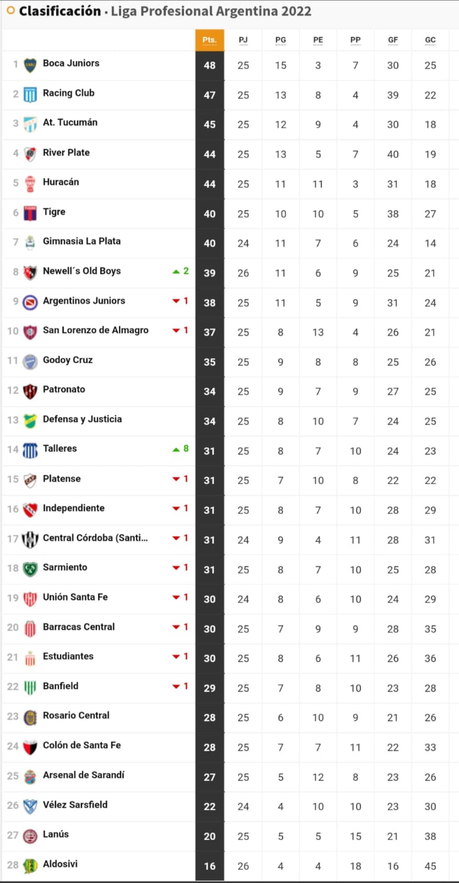Click the Talleres crest icon
Screen dimensions: 459x883
(x=30, y=451)
